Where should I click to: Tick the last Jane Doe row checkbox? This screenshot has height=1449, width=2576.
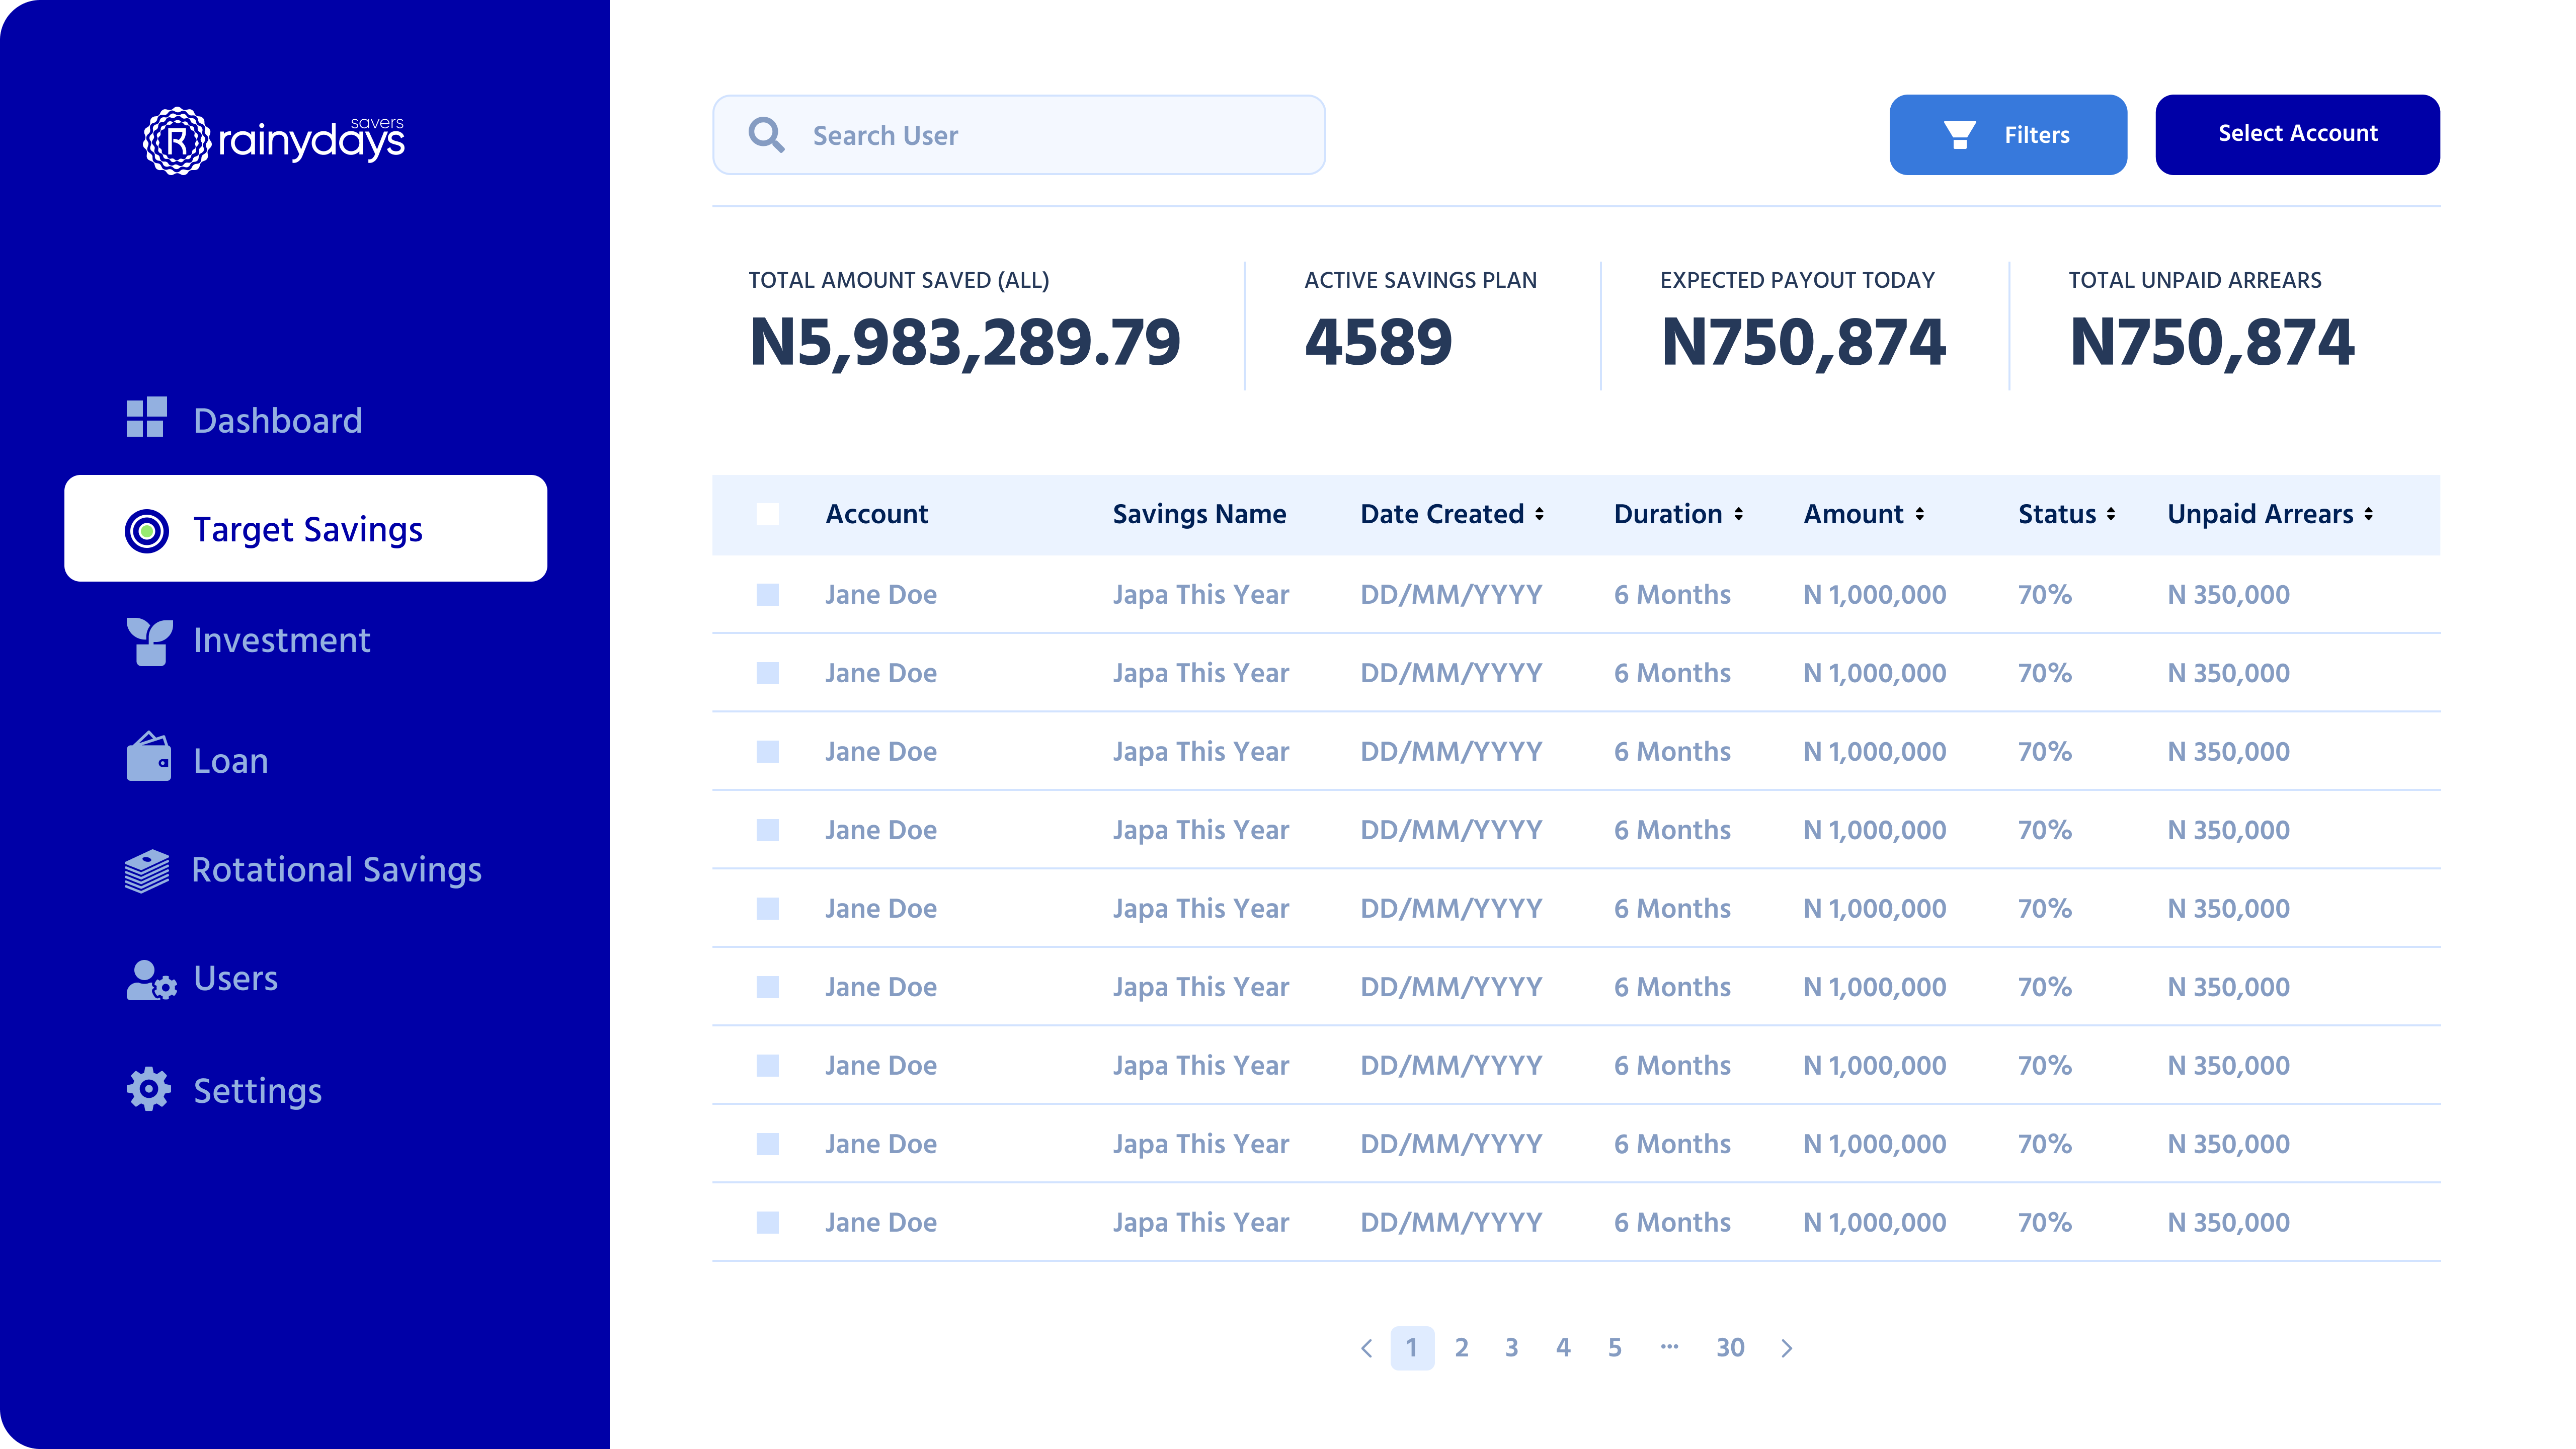[x=767, y=1222]
